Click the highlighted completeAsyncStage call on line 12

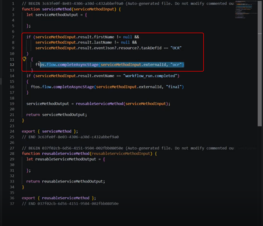(x=110, y=65)
